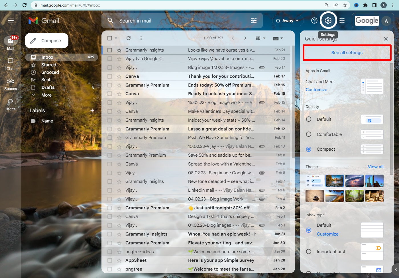Reload the browser page
Image resolution: width=399 pixels, height=278 pixels.
(25, 5)
